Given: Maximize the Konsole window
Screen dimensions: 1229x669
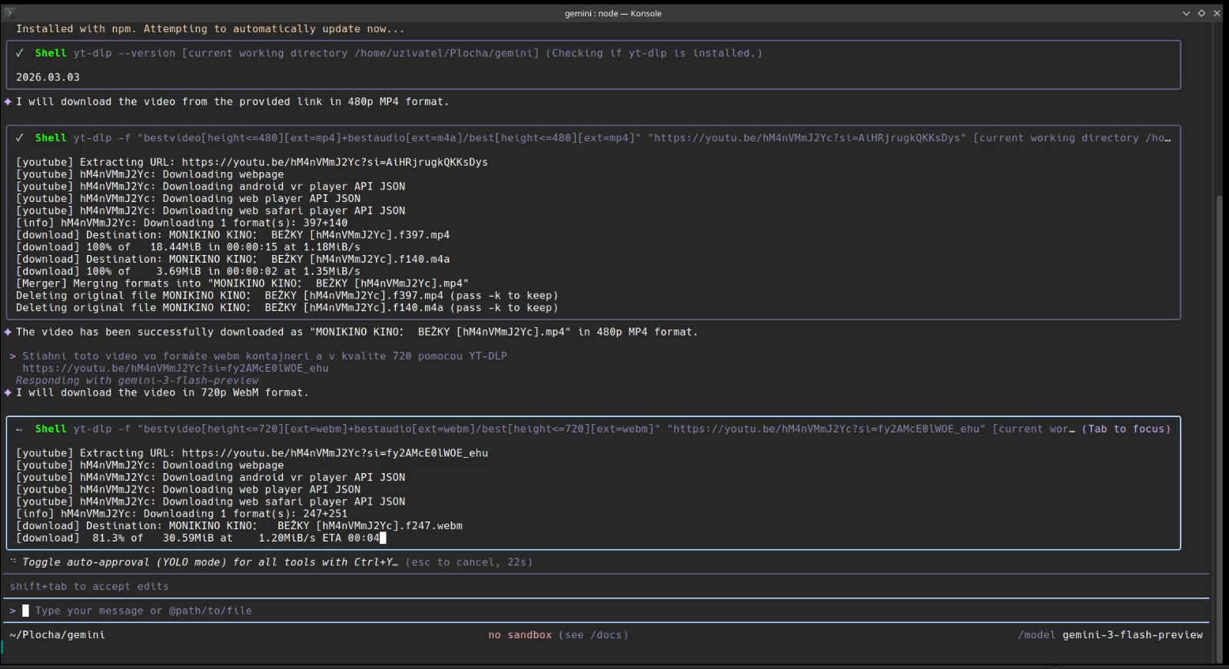Looking at the screenshot, I should [x=1201, y=13].
